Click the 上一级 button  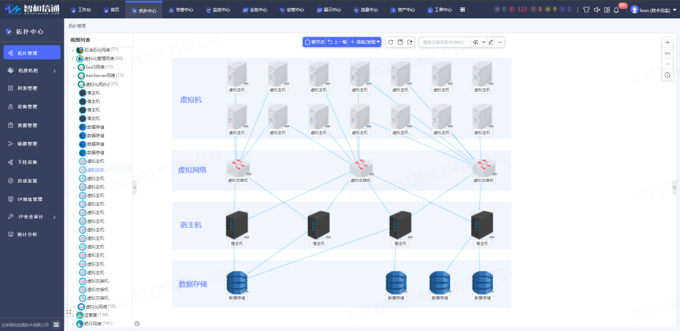(337, 42)
